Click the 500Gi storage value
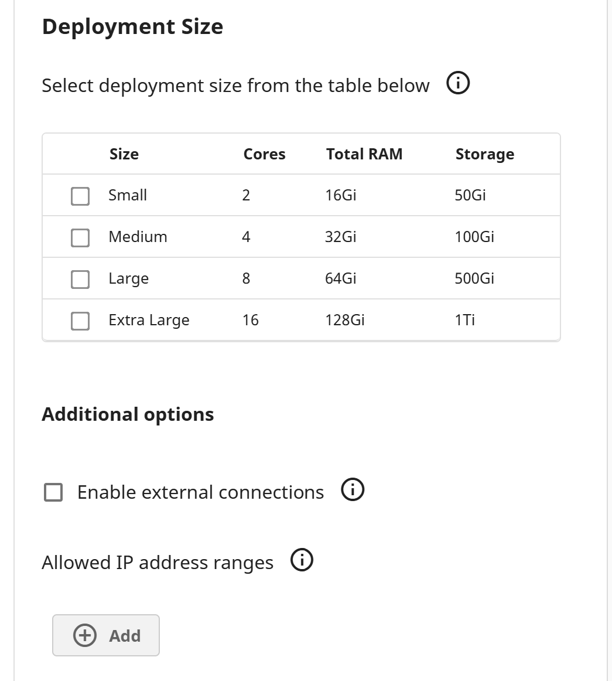 pos(474,278)
